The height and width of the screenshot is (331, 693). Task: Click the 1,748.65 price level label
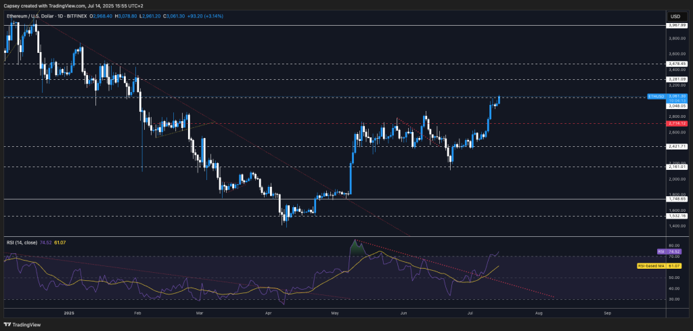tap(678, 199)
